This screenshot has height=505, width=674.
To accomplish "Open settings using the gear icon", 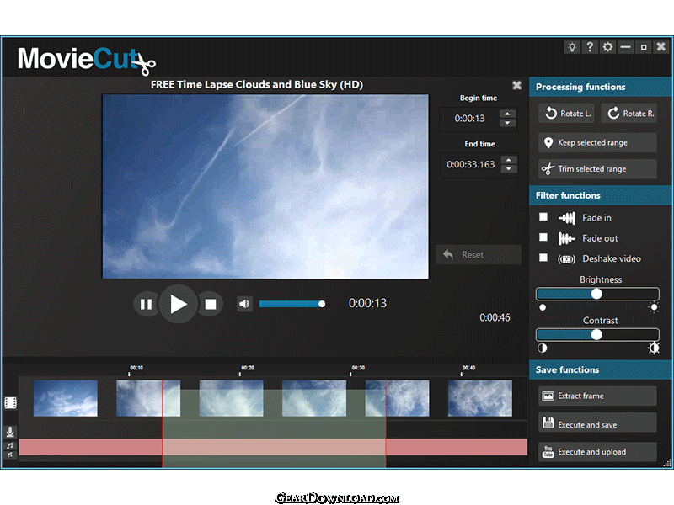I will [607, 47].
